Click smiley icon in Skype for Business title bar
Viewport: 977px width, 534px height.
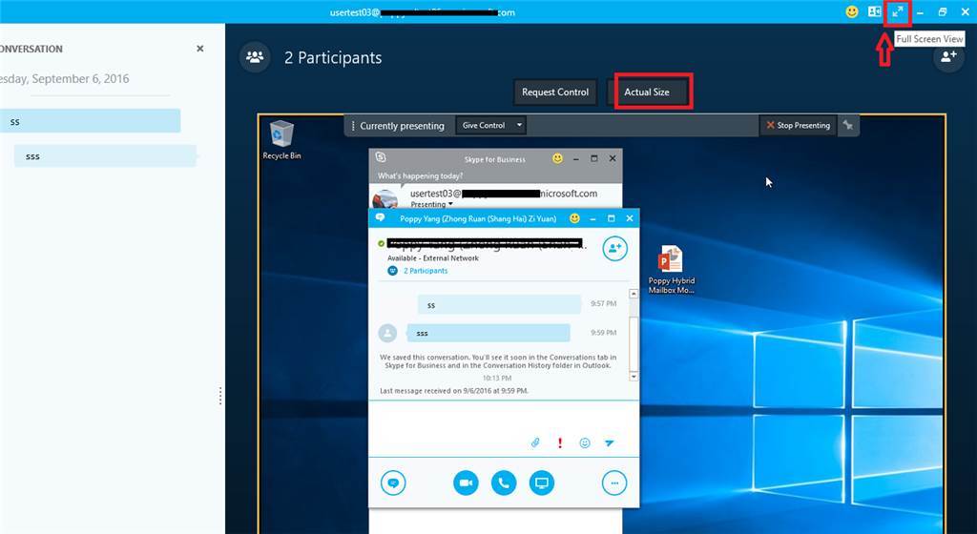coord(557,158)
